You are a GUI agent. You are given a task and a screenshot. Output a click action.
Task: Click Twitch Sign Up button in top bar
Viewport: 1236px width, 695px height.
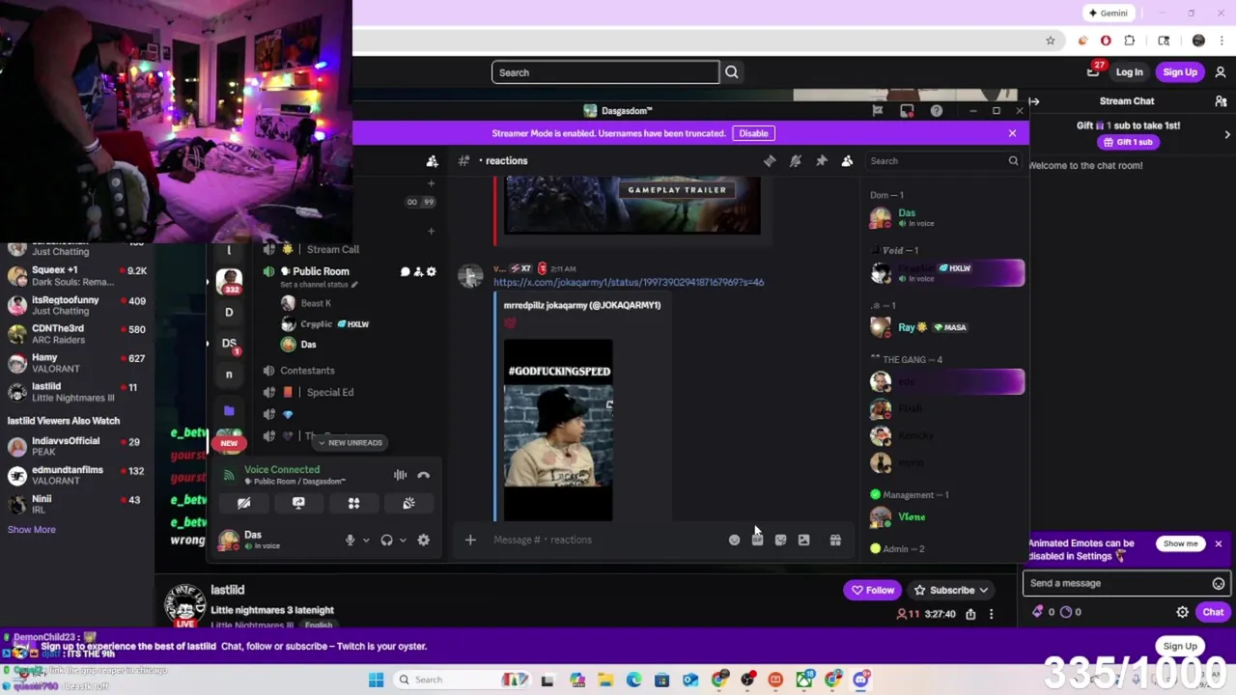point(1180,72)
